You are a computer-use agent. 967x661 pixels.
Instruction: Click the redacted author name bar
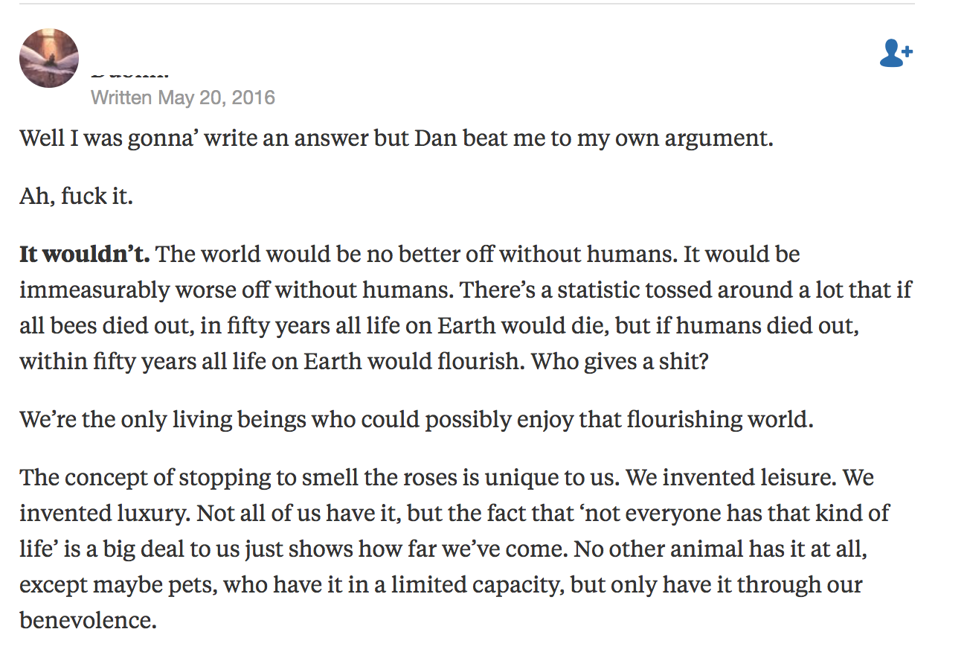pyautogui.click(x=451, y=50)
